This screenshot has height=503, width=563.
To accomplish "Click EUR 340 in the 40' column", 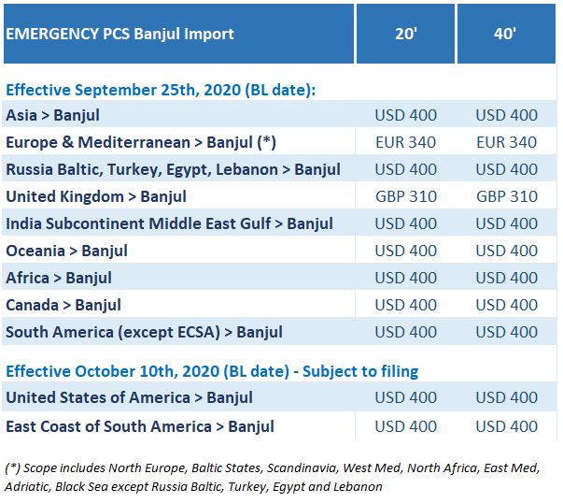I will (506, 142).
